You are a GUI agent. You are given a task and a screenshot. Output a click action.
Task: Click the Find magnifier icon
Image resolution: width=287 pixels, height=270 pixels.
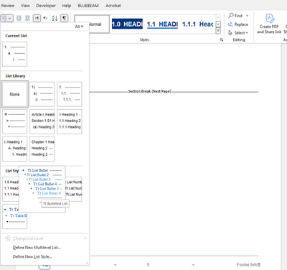tap(231, 16)
